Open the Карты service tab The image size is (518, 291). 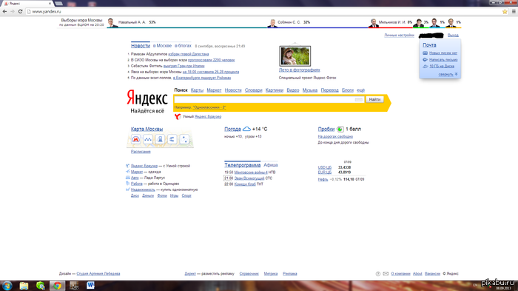point(197,90)
